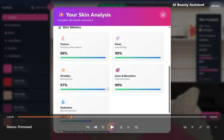Select the pink lipstick color swatch
The image size is (224, 140).
[8, 69]
